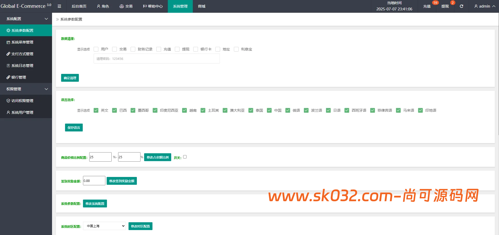Click the 系统日志管理 log icon
Screen dimensions: 499x235
point(8,66)
